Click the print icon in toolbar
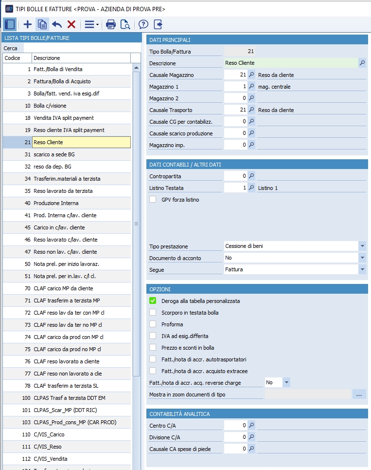 [x=111, y=24]
